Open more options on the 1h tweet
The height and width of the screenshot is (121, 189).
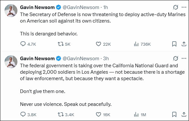click(184, 7)
